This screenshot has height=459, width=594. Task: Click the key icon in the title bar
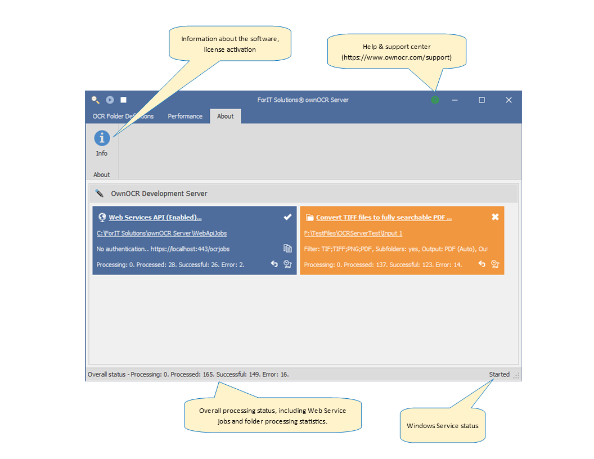tap(96, 100)
